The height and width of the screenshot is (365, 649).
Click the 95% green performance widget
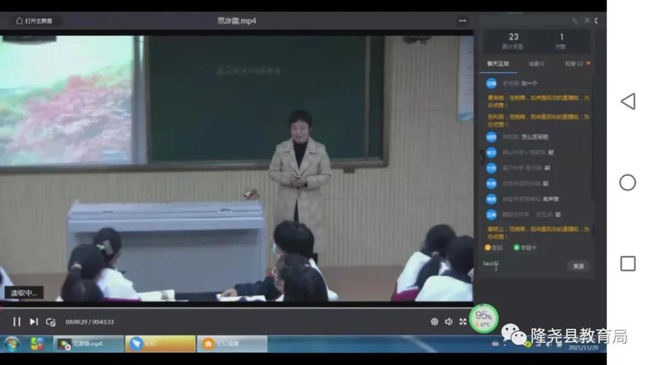click(x=483, y=319)
